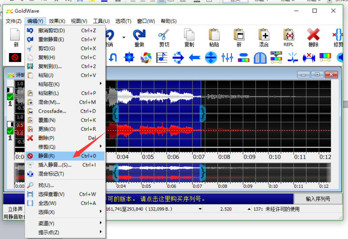Viewport: 348px width, 239px height.
Task: Click the waveform with red X silence-removal icon
Action: coord(309,57)
